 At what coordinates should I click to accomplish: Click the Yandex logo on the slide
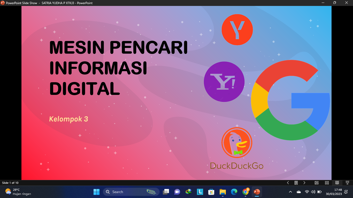237,30
